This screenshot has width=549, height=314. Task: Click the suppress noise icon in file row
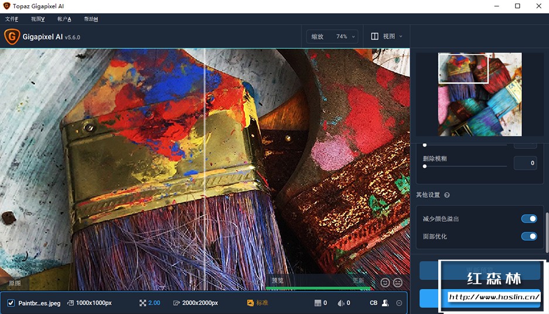pos(318,303)
